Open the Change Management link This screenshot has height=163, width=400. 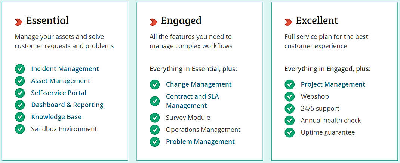[x=199, y=84]
